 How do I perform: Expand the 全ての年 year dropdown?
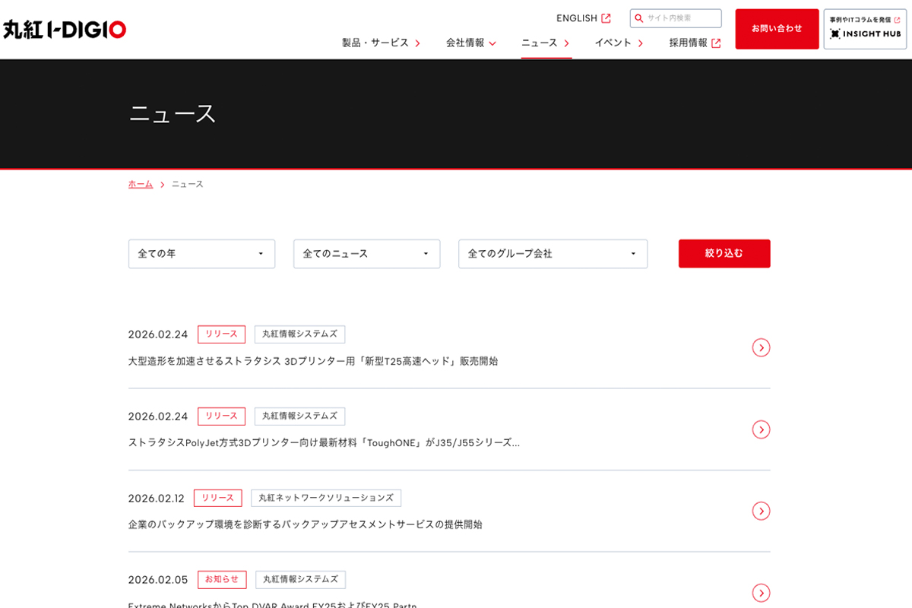(x=201, y=254)
